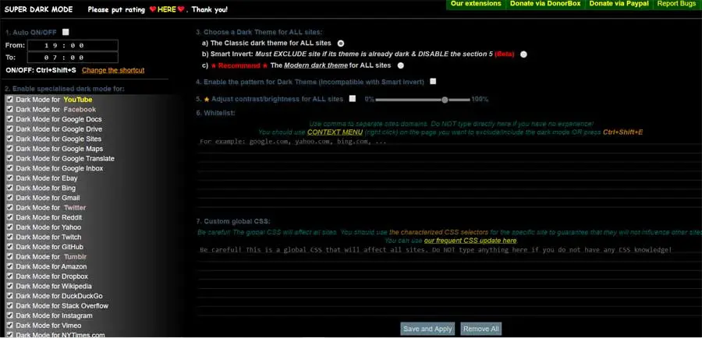
Task: Open the Modern dark theme link
Action: (316, 65)
